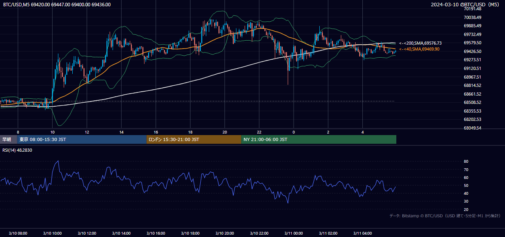
Task: Click the 69732.49 price axis value
Action: pos(473,34)
